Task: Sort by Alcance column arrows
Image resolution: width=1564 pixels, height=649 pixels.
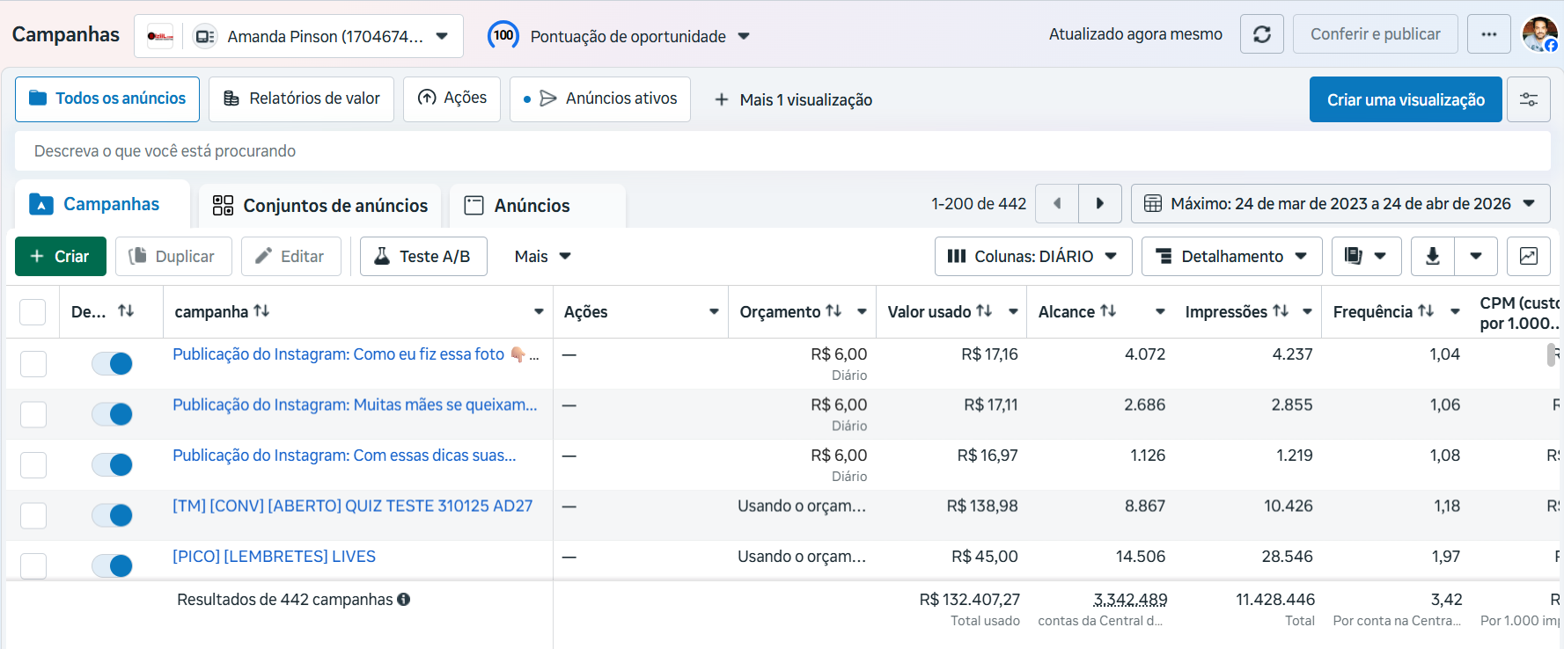Action: point(1108,310)
